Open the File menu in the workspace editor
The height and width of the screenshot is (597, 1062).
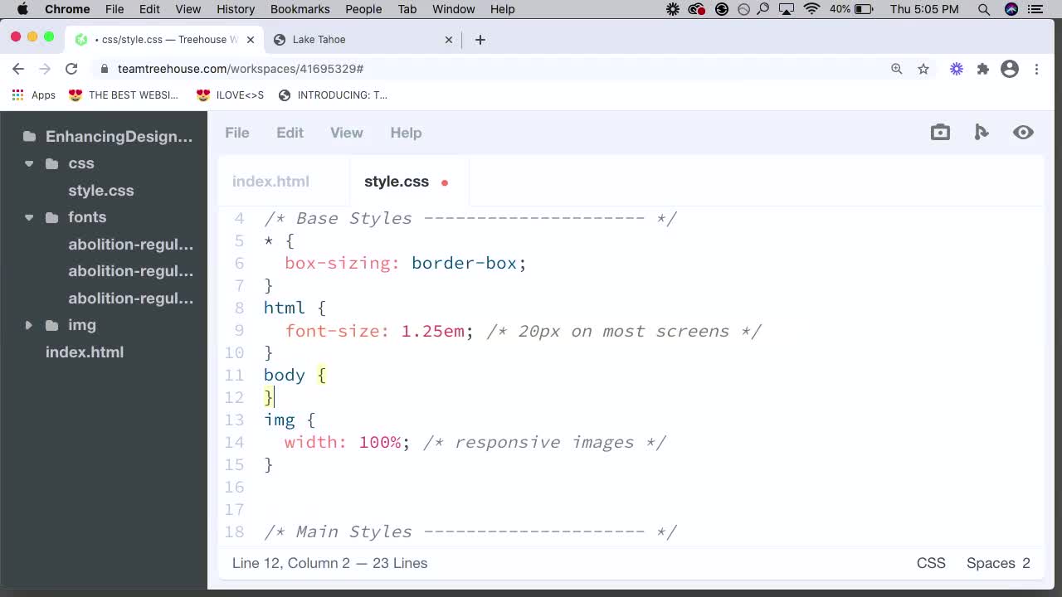click(x=236, y=133)
